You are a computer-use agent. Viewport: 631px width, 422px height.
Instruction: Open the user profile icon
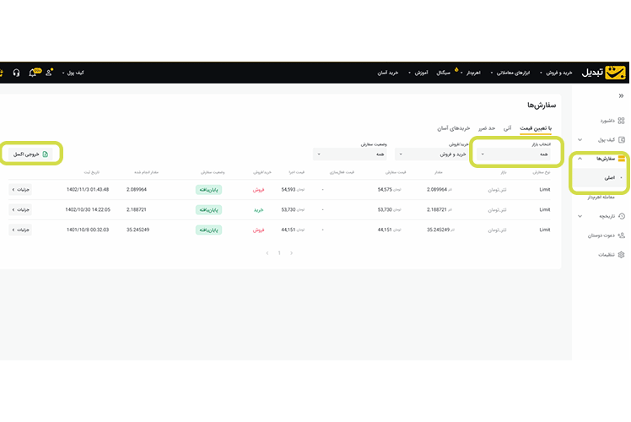click(49, 73)
